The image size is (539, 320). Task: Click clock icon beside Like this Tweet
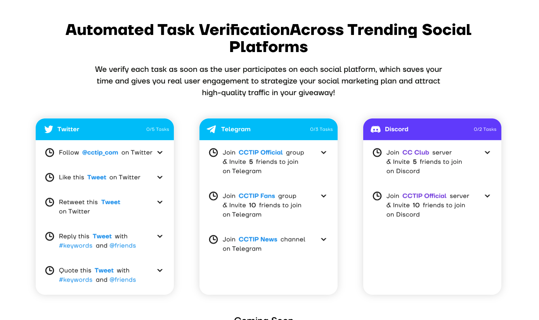50,177
